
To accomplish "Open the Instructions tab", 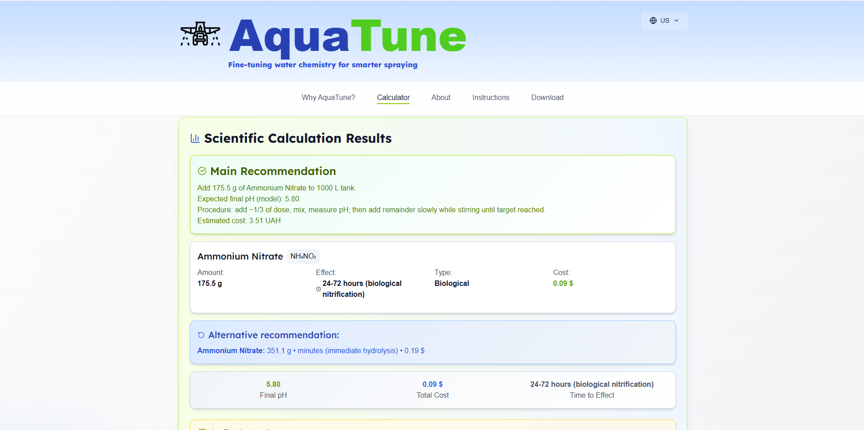I will tap(491, 97).
